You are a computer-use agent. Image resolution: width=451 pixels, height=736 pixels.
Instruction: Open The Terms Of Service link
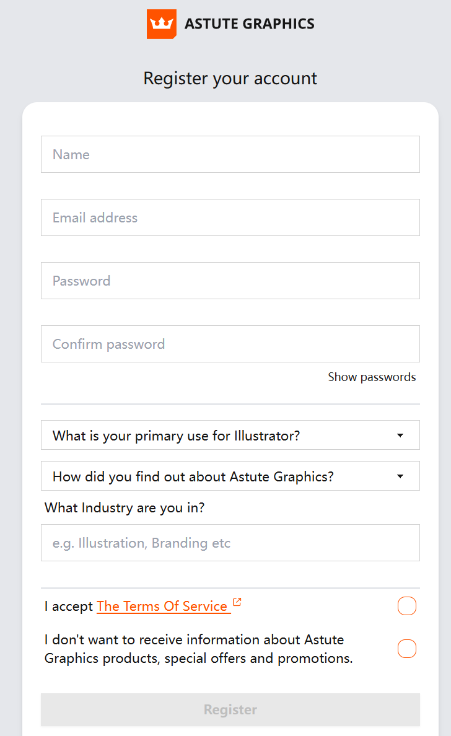[162, 606]
